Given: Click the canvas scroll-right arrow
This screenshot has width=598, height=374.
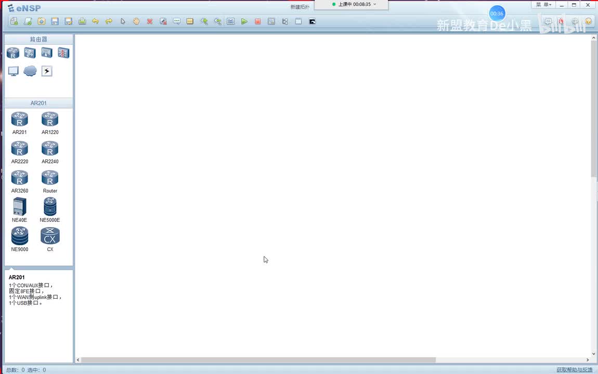Looking at the screenshot, I should 587,360.
